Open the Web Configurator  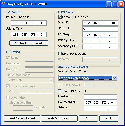59,118
